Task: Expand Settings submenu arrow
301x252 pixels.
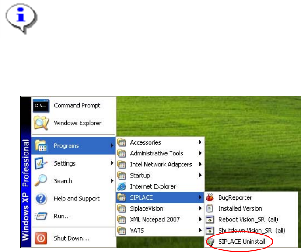Action: [x=112, y=163]
